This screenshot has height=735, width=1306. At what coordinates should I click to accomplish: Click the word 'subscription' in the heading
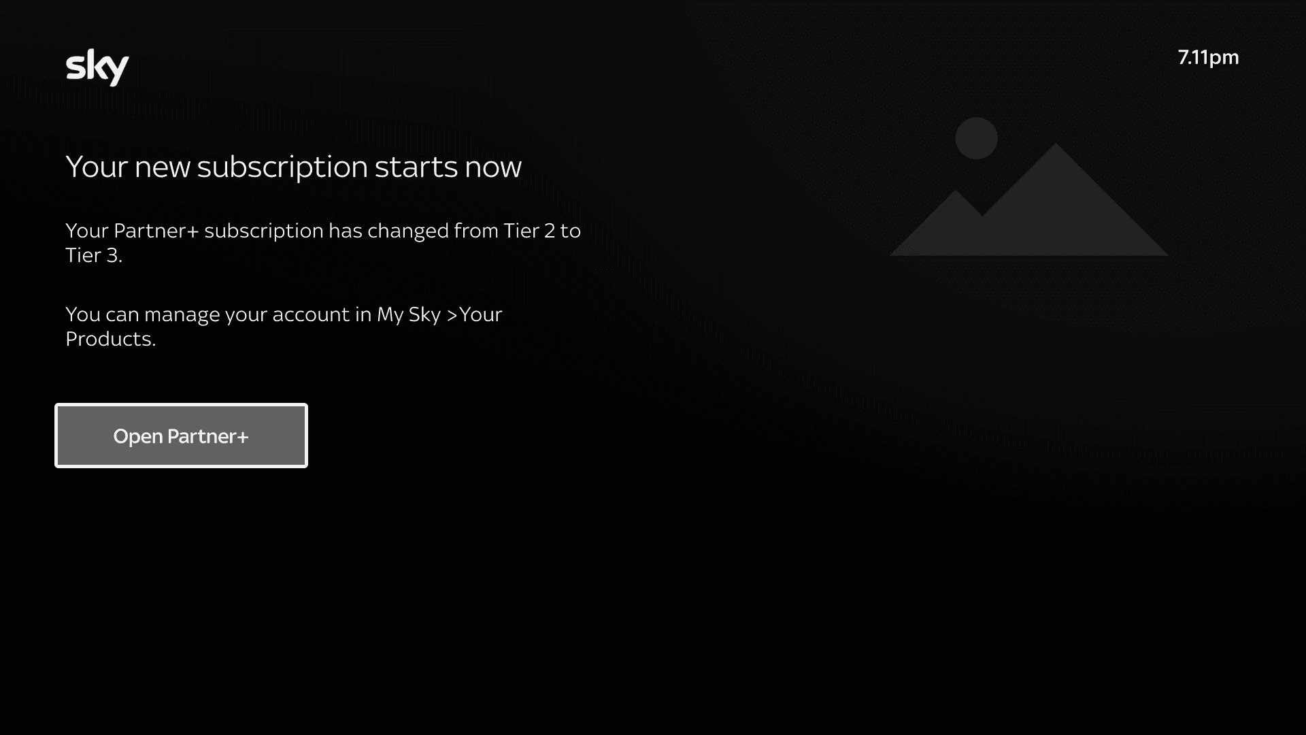(x=282, y=167)
